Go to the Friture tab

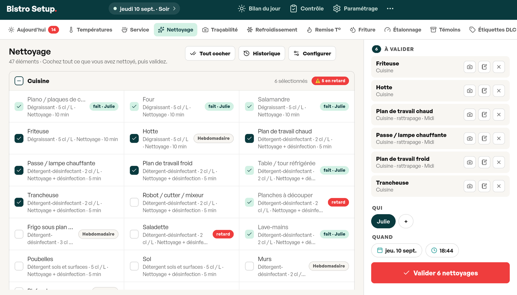363,30
